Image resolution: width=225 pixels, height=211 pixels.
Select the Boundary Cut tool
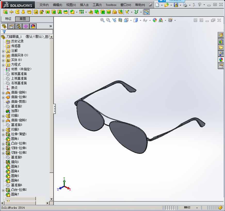[66, 12]
